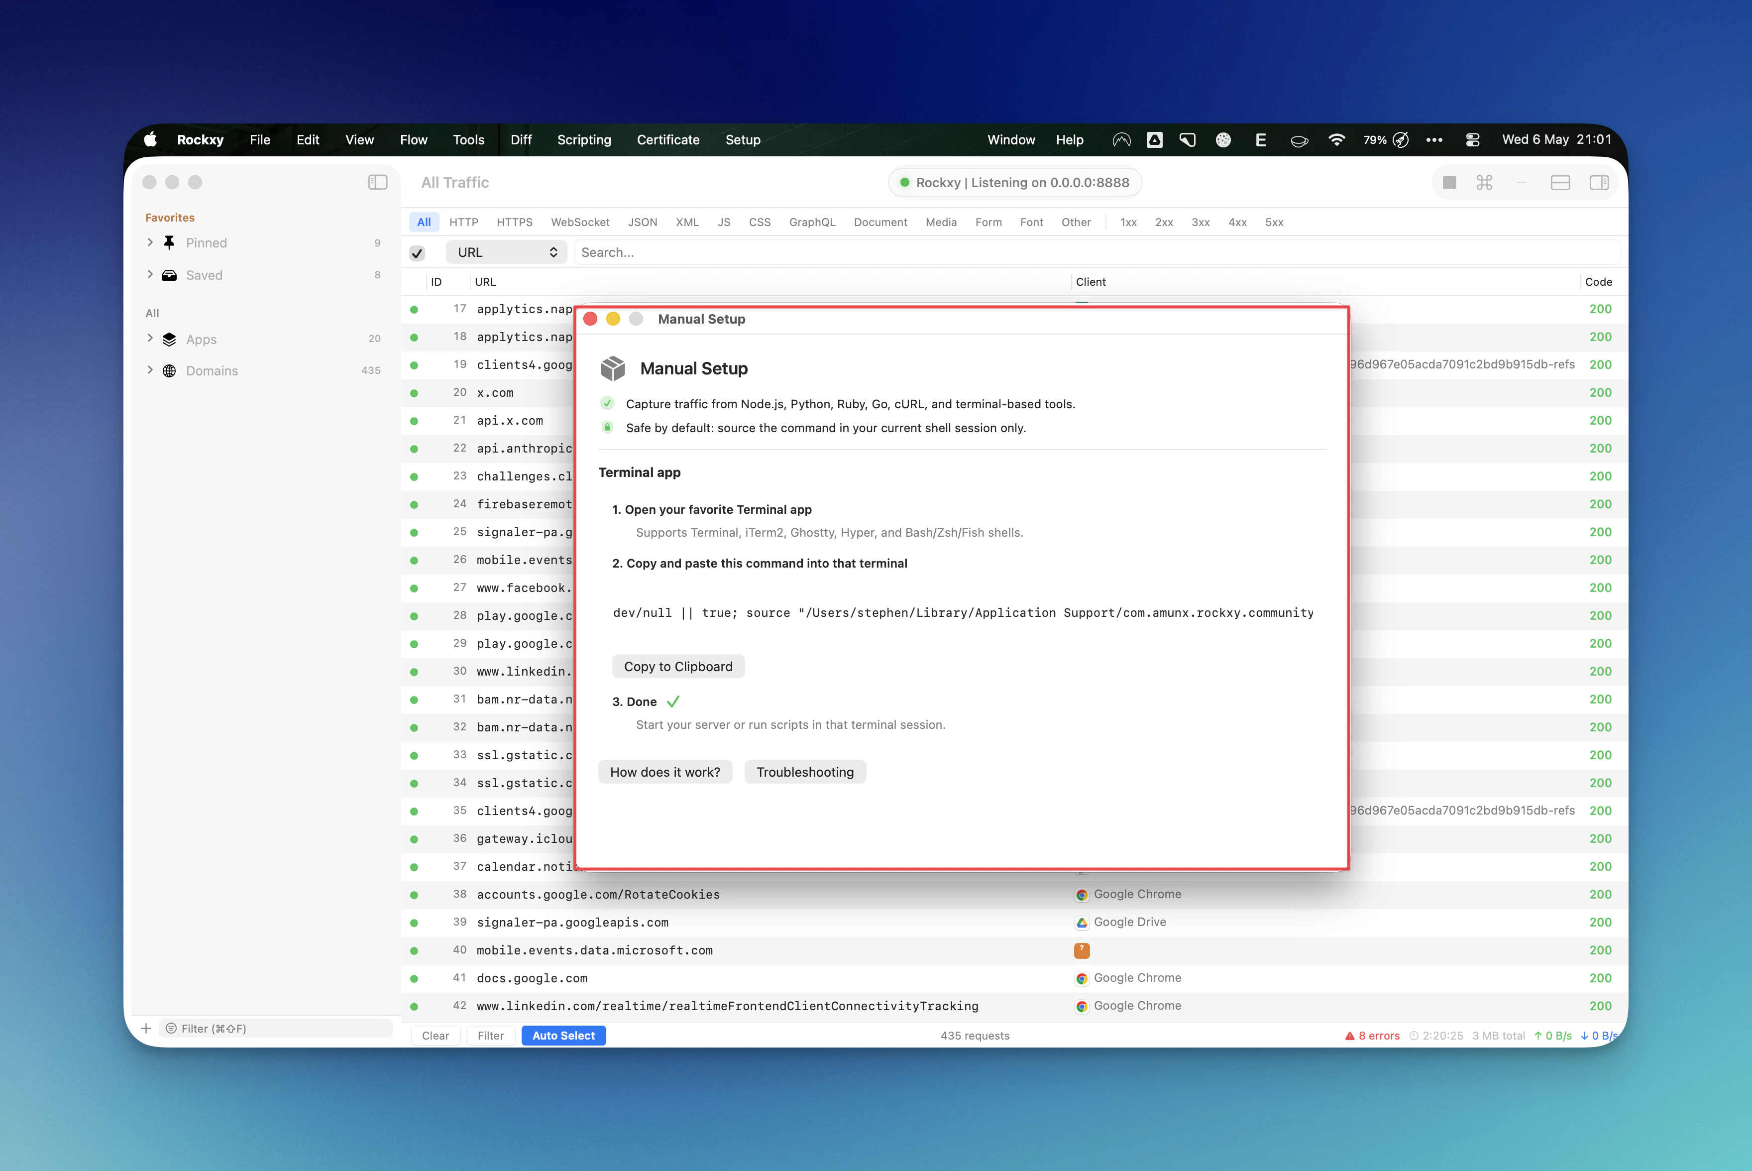
Task: Switch to the horizontal split layout icon
Action: click(x=1560, y=182)
